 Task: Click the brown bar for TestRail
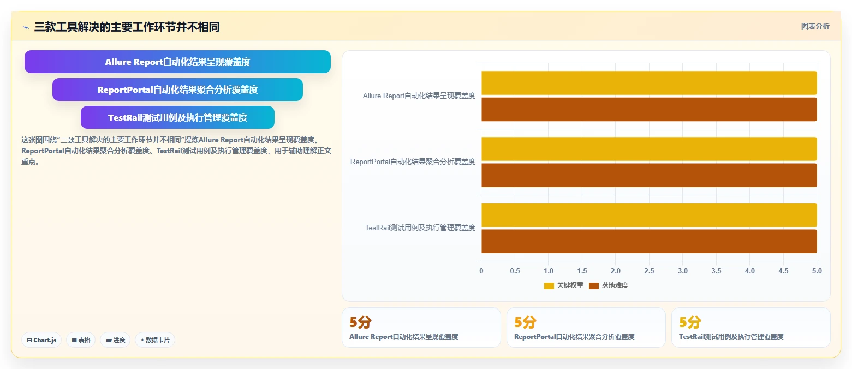tap(649, 241)
